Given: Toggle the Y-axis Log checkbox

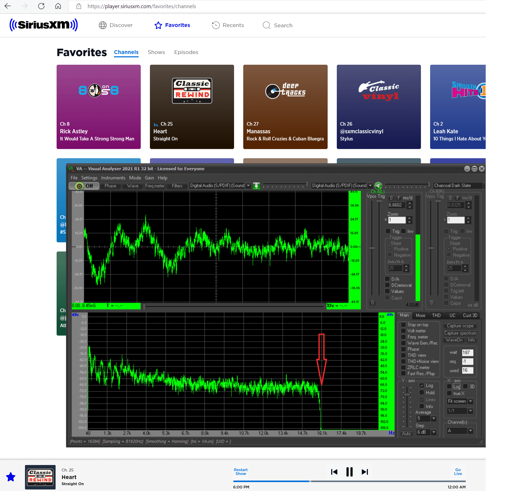Looking at the screenshot, I should (421, 385).
